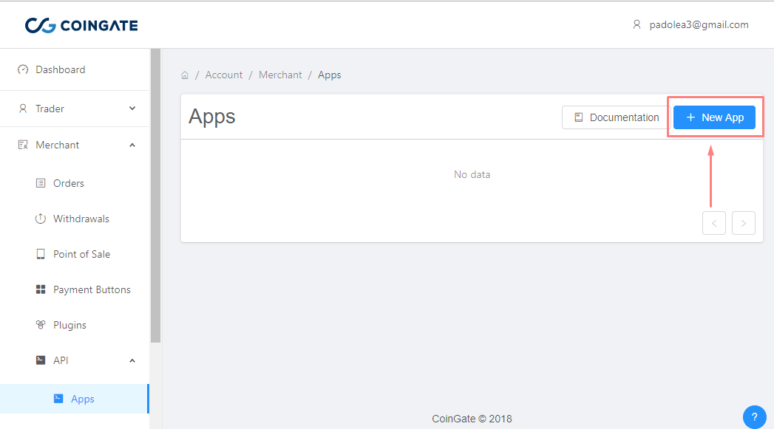Image resolution: width=774 pixels, height=429 pixels.
Task: Collapse the Merchant section chevron
Action: click(x=132, y=145)
